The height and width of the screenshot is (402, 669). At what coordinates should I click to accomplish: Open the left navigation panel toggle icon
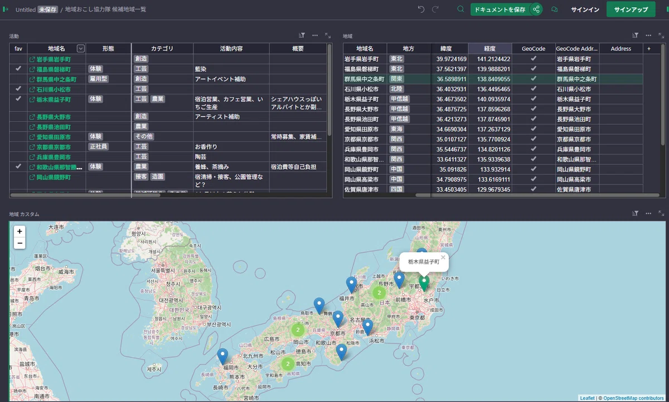point(6,9)
